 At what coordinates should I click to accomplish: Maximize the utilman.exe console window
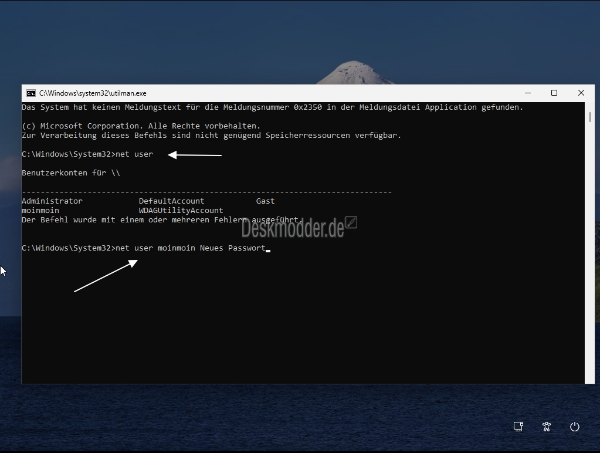(x=554, y=93)
